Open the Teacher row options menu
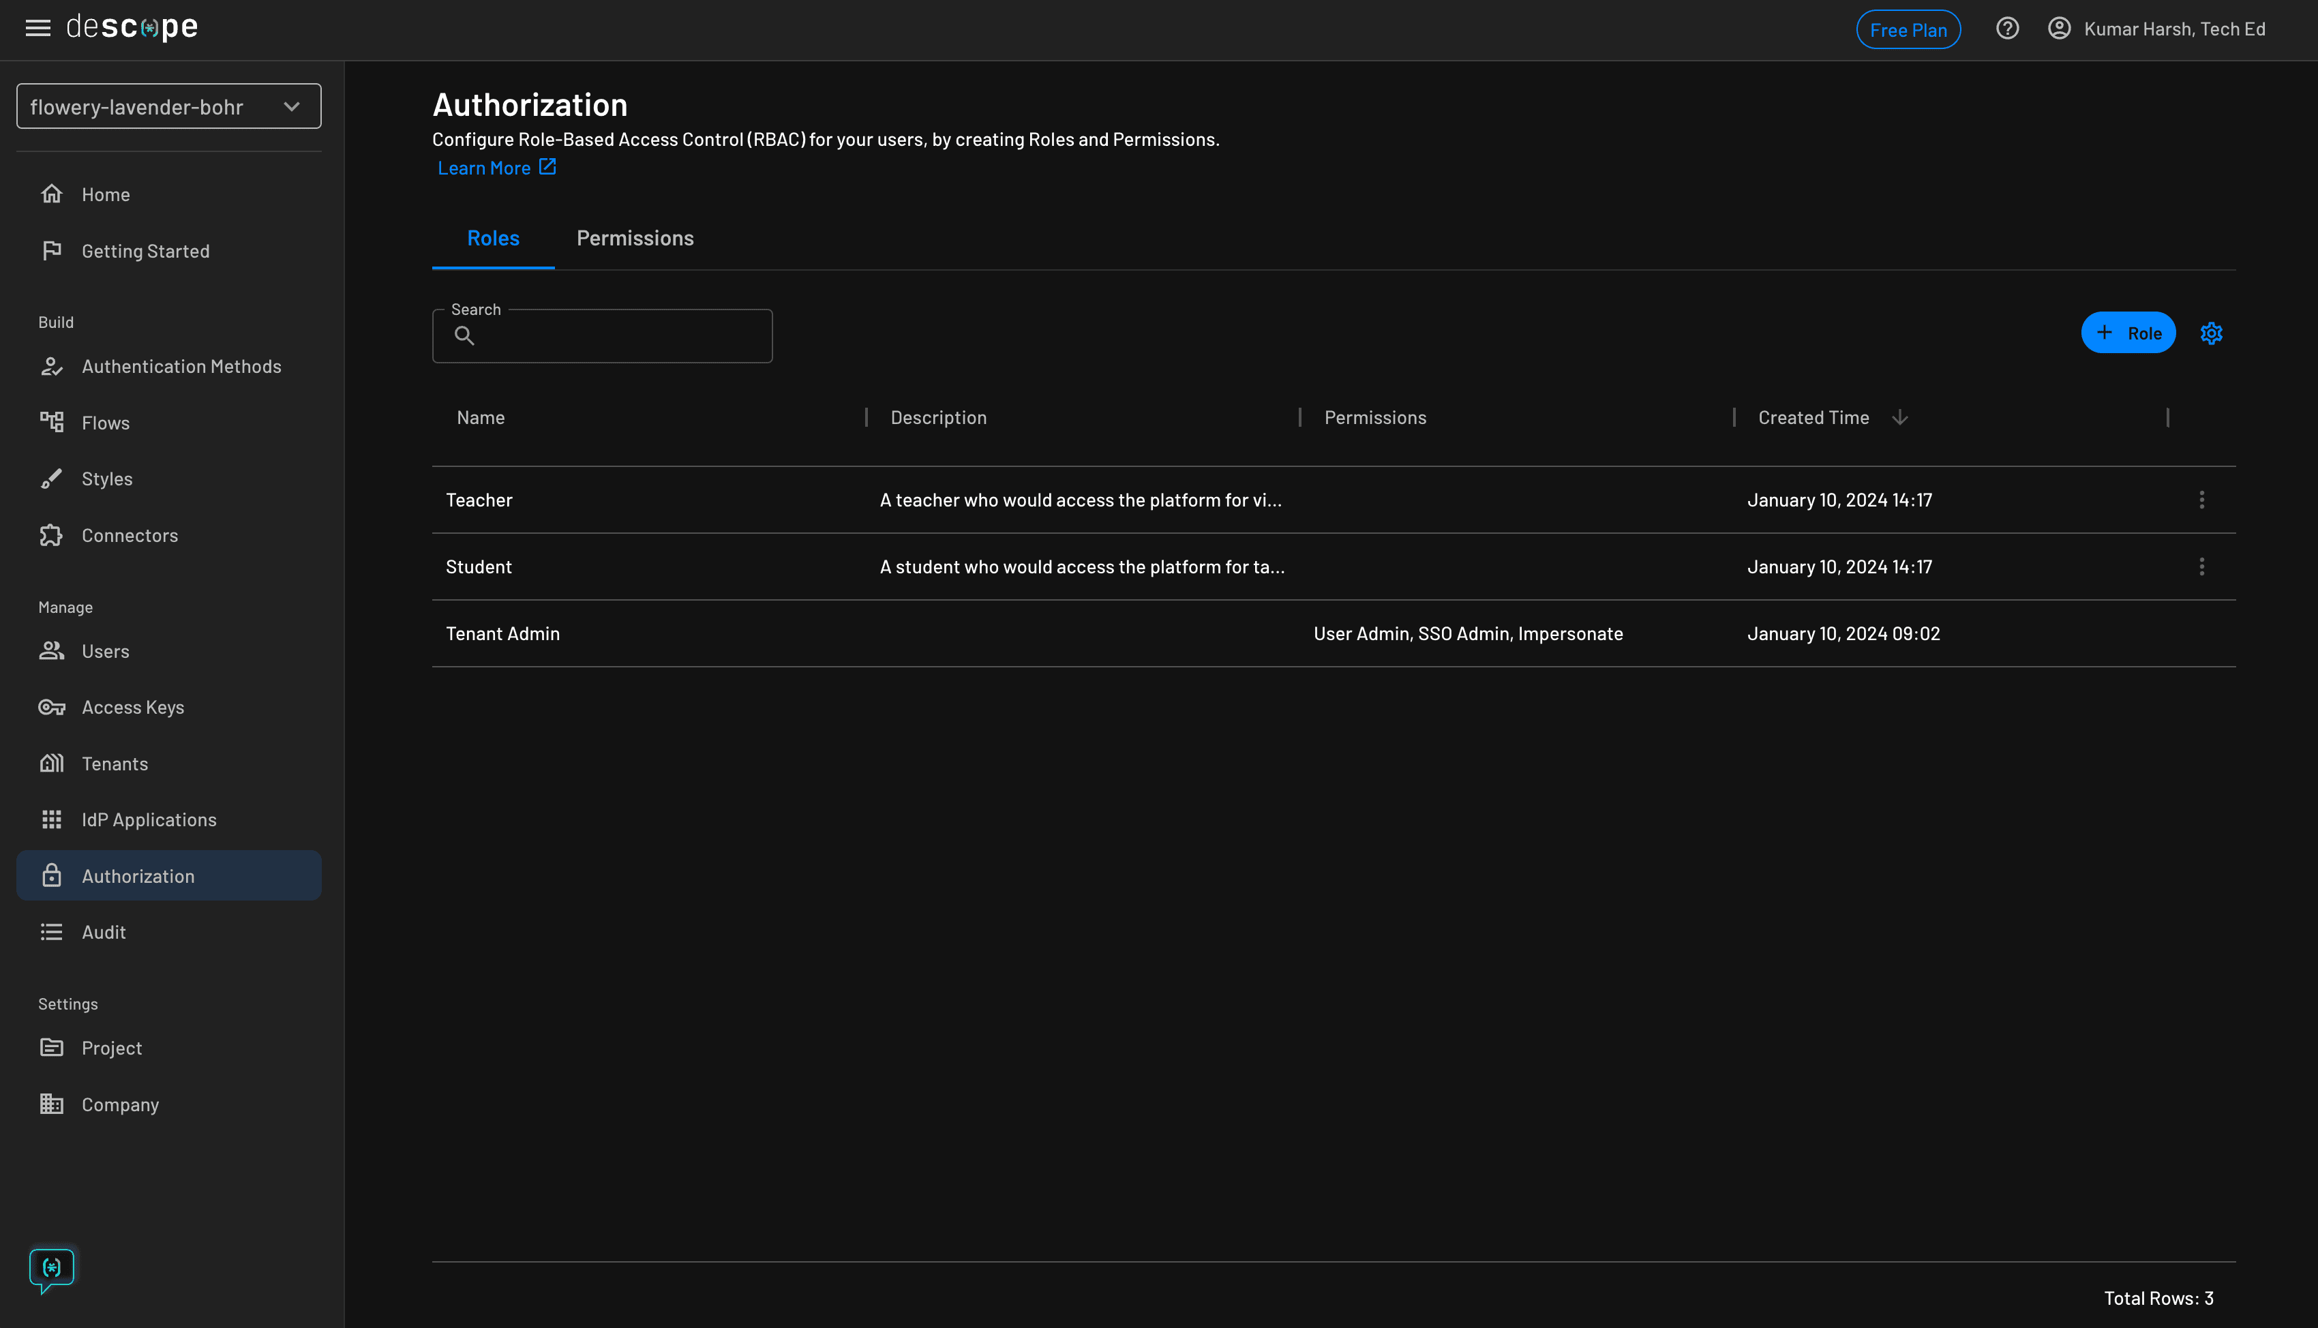This screenshot has height=1328, width=2318. (x=2201, y=500)
